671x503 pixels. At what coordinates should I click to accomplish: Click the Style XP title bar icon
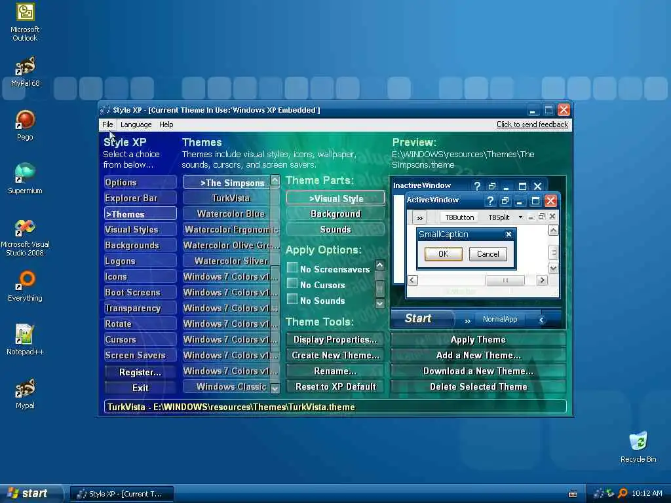click(x=105, y=110)
